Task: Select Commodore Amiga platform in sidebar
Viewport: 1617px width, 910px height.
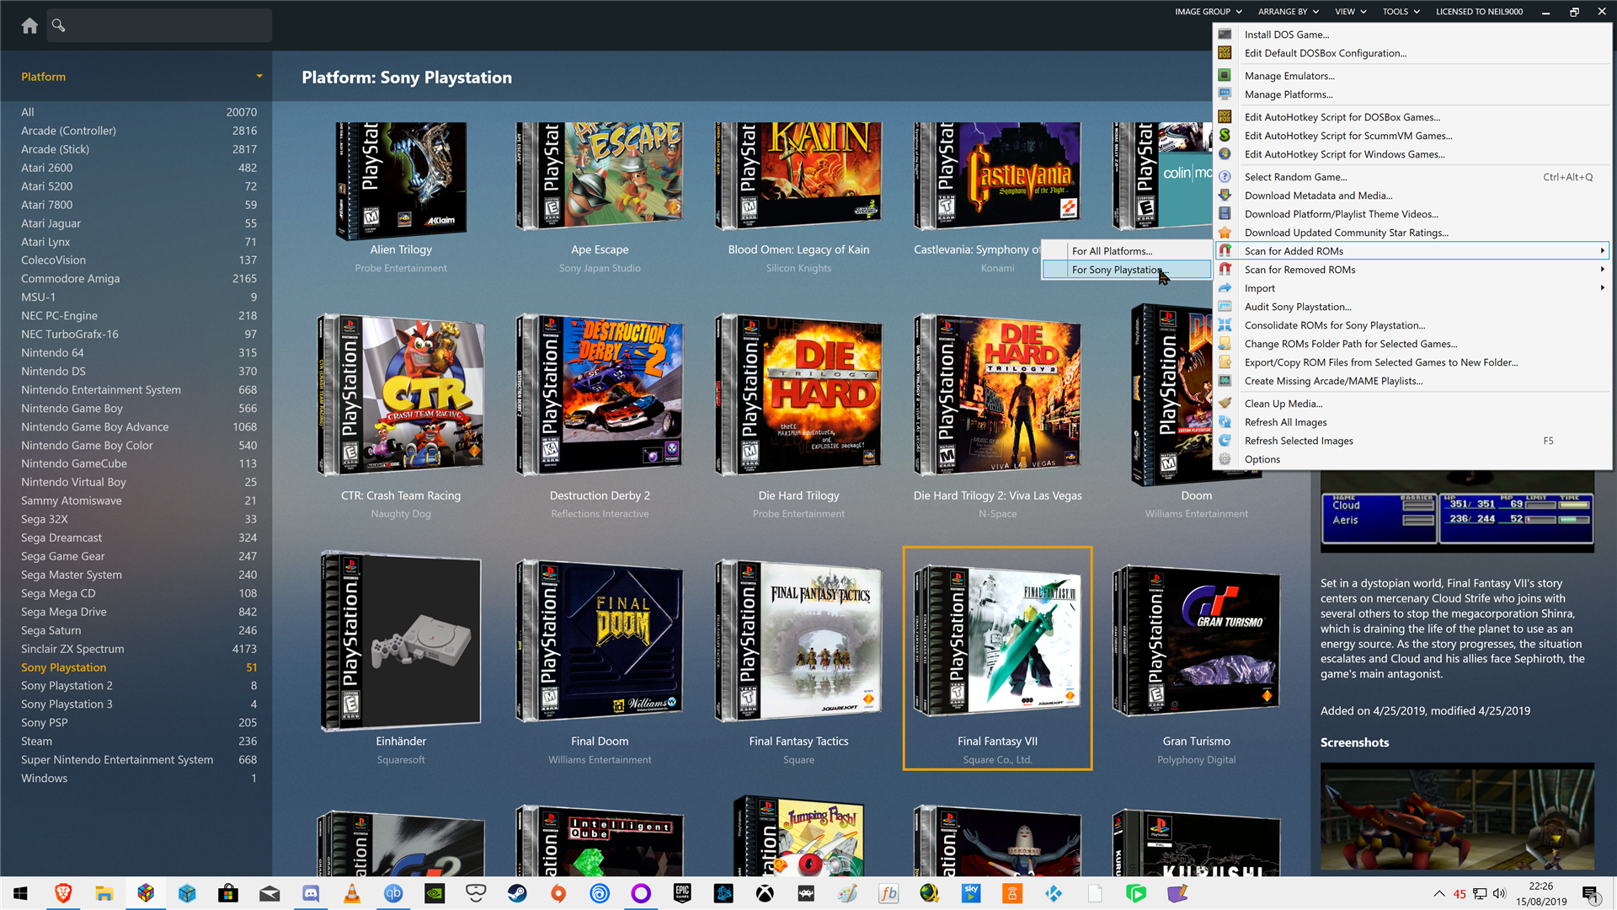Action: 139,278
